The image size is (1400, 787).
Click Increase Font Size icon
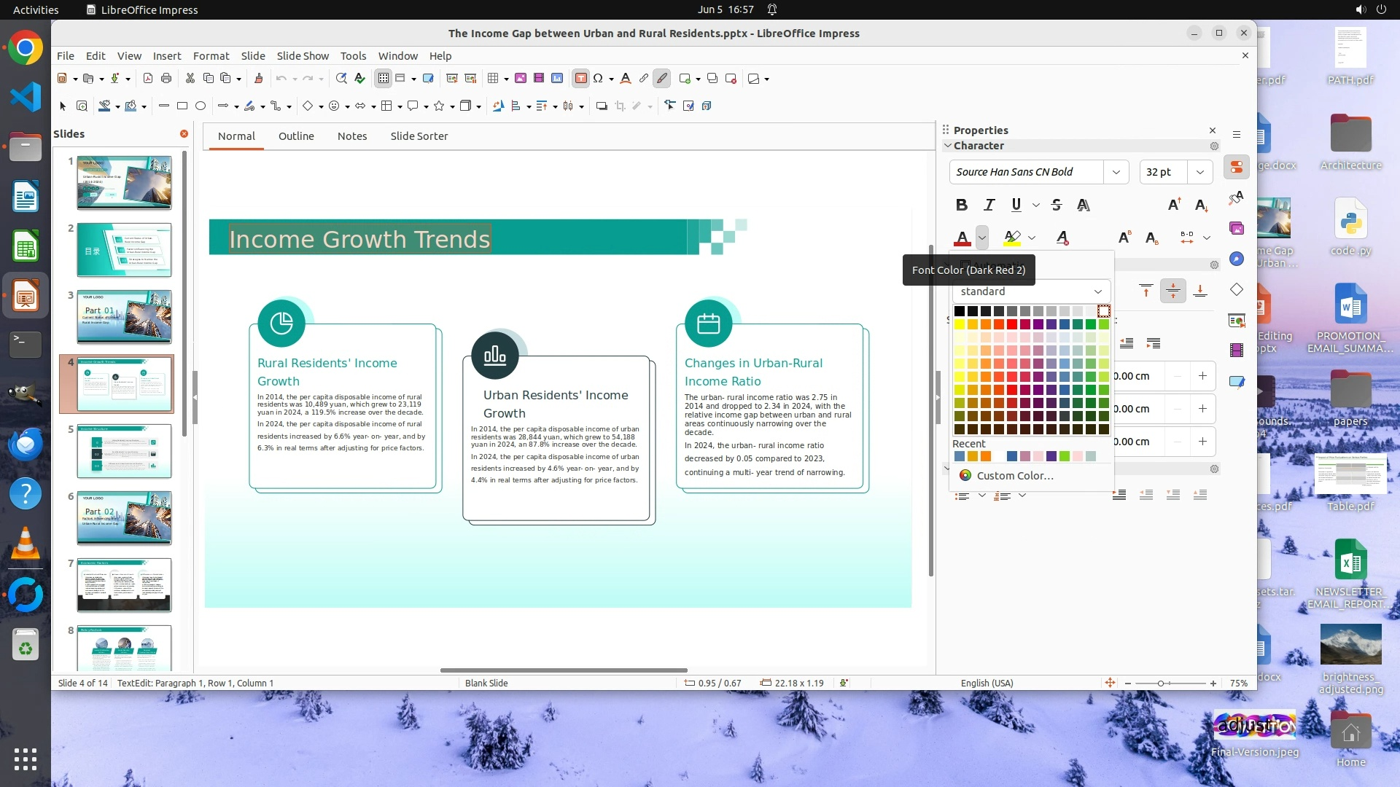[x=1174, y=205]
